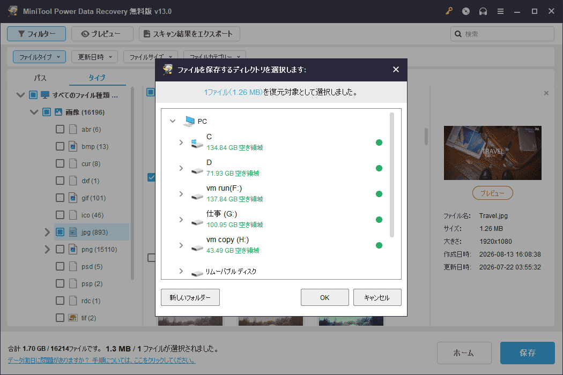Open the data recovery help link
The height and width of the screenshot is (375, 563).
pos(102,361)
